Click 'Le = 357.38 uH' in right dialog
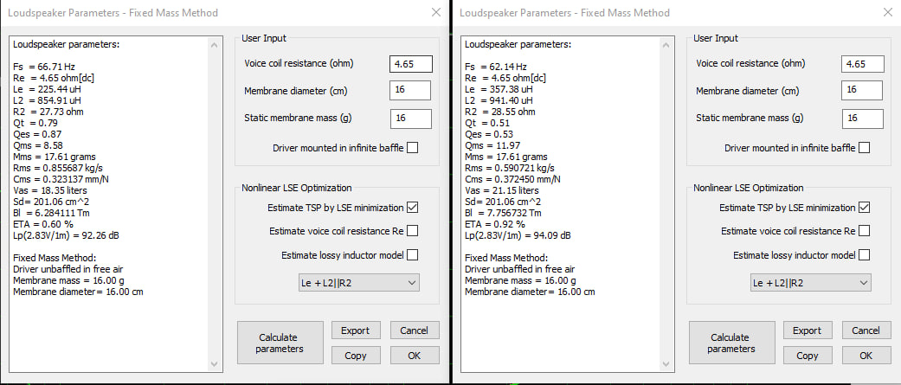 [x=499, y=89]
